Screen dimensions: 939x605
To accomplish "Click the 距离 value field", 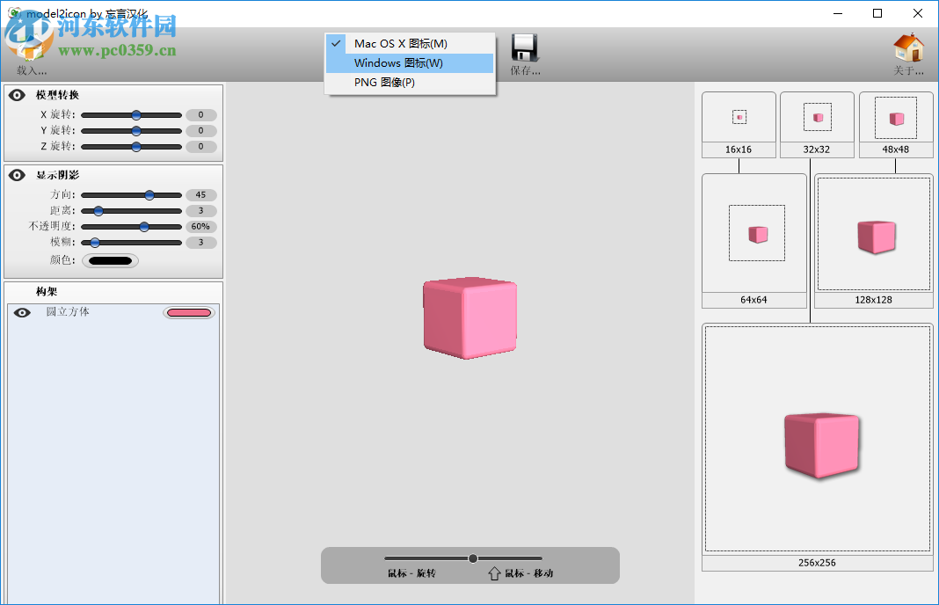I will 200,211.
